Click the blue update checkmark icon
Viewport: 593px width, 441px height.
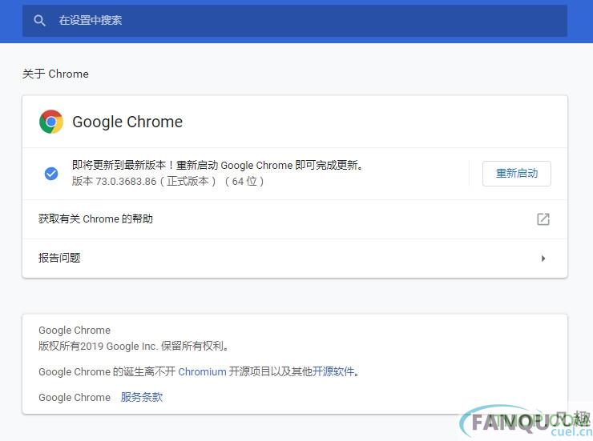51,174
